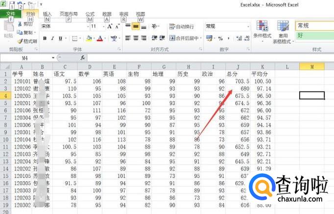Open the merge and center dropdown arrow
Viewport: 334px width, 214px height.
201,38
